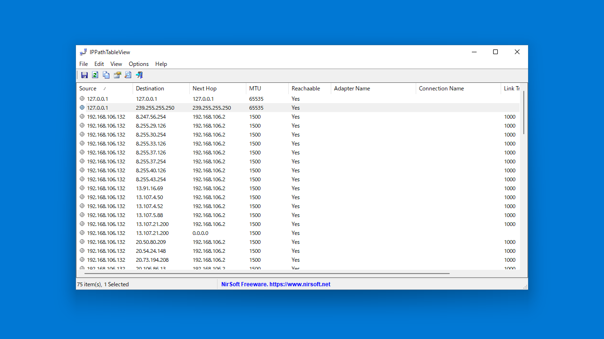604x339 pixels.
Task: Click the '75 item(s), 1 Selected' status text
Action: tap(103, 284)
